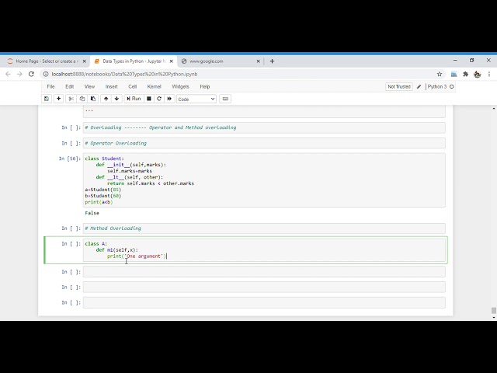Restore down the browser window
Viewport: 497px width, 373px height.
pos(471,60)
